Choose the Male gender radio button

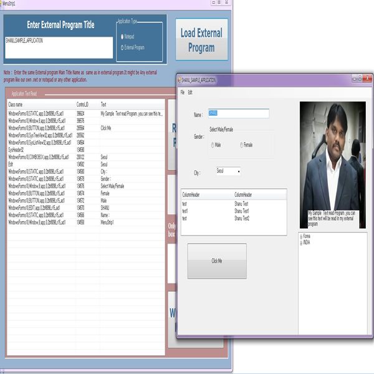tap(213, 145)
